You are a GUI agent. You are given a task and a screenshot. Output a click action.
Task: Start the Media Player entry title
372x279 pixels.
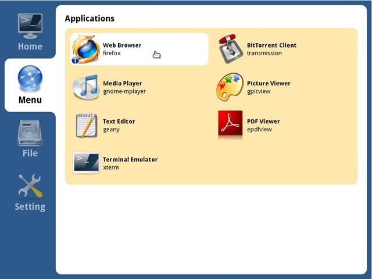[x=123, y=83]
